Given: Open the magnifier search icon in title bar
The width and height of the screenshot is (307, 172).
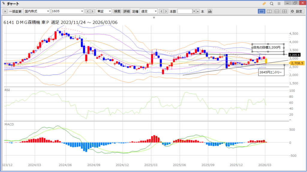Looking at the screenshot, I should pos(272,4).
